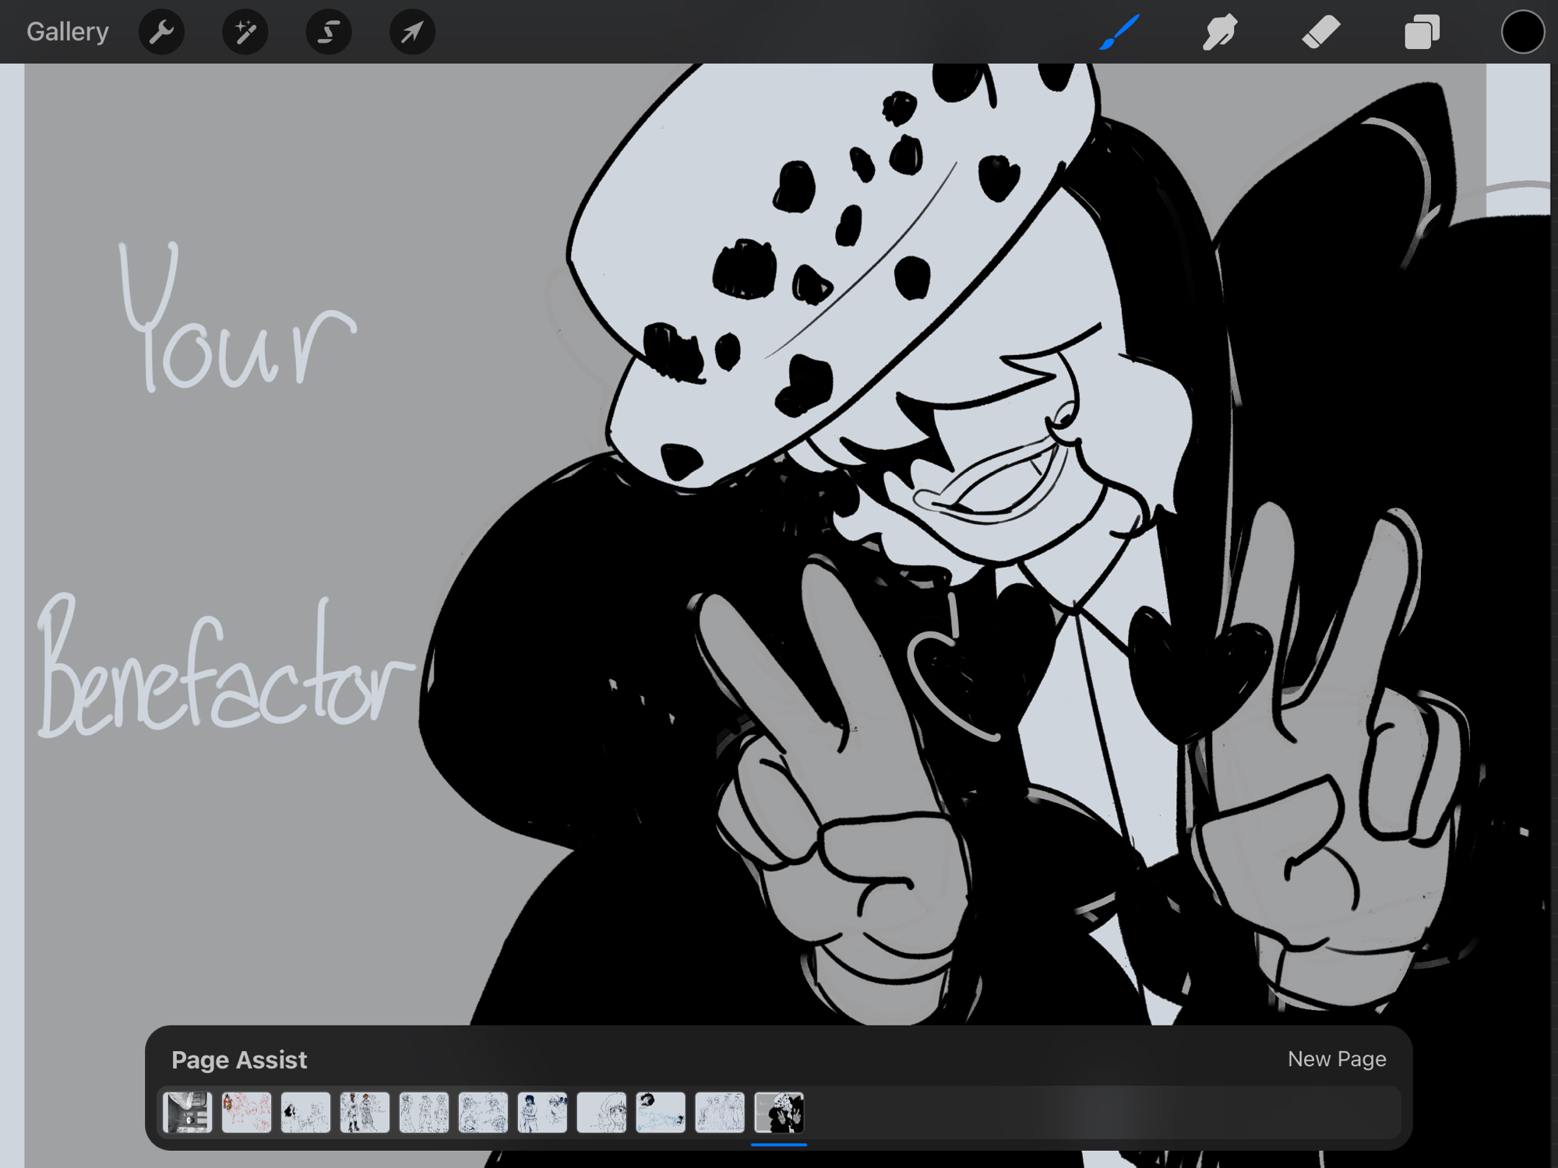The width and height of the screenshot is (1558, 1168).
Task: Return to the Gallery
Action: coord(68,32)
